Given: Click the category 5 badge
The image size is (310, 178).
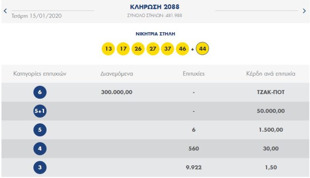Looking at the screenshot, I should tap(40, 130).
